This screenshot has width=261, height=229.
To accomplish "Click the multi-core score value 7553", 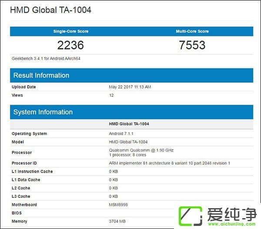I will [192, 45].
